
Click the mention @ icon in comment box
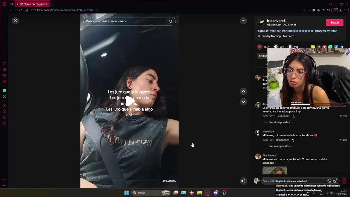pyautogui.click(x=329, y=181)
